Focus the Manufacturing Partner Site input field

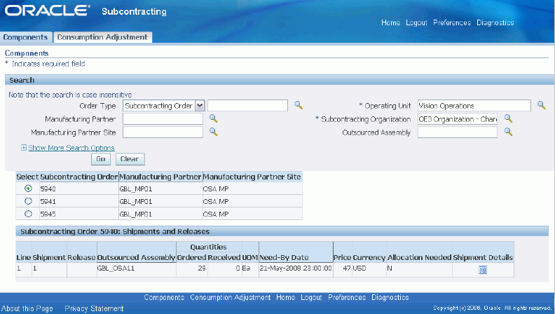pyautogui.click(x=163, y=132)
